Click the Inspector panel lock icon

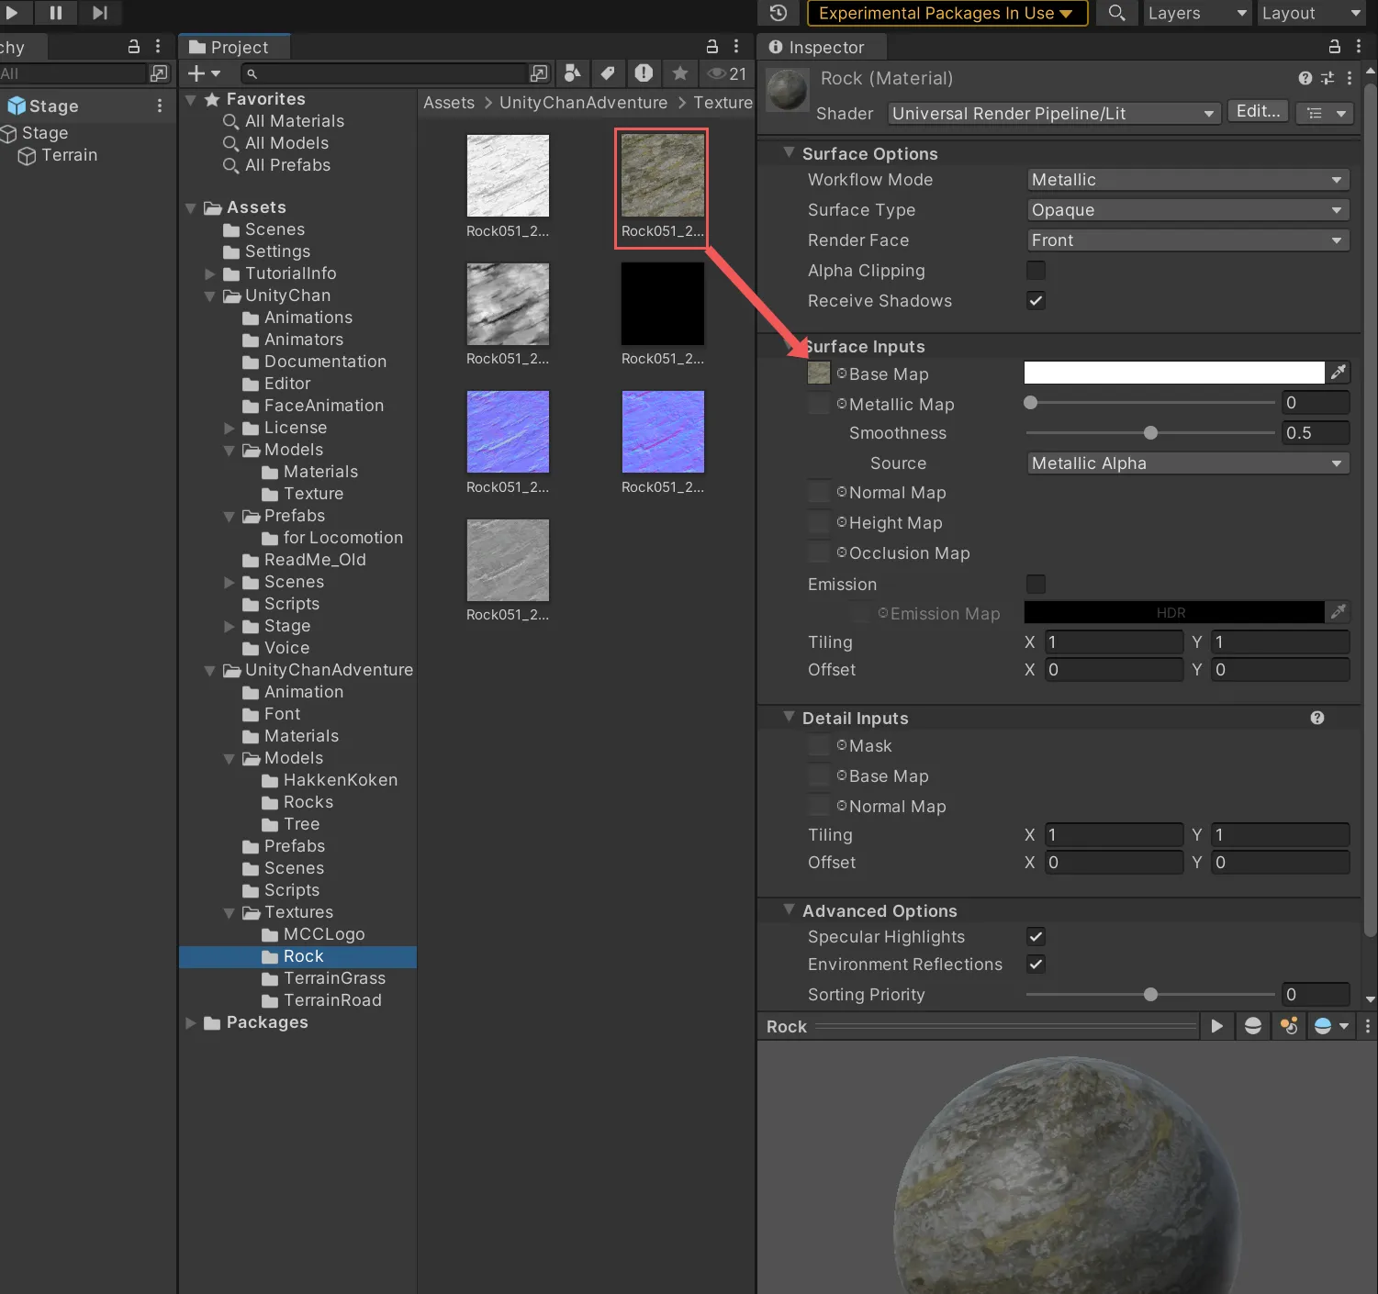coord(1335,47)
